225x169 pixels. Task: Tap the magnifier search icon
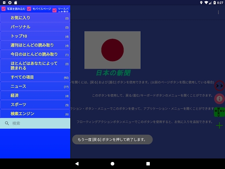[x=7, y=123]
